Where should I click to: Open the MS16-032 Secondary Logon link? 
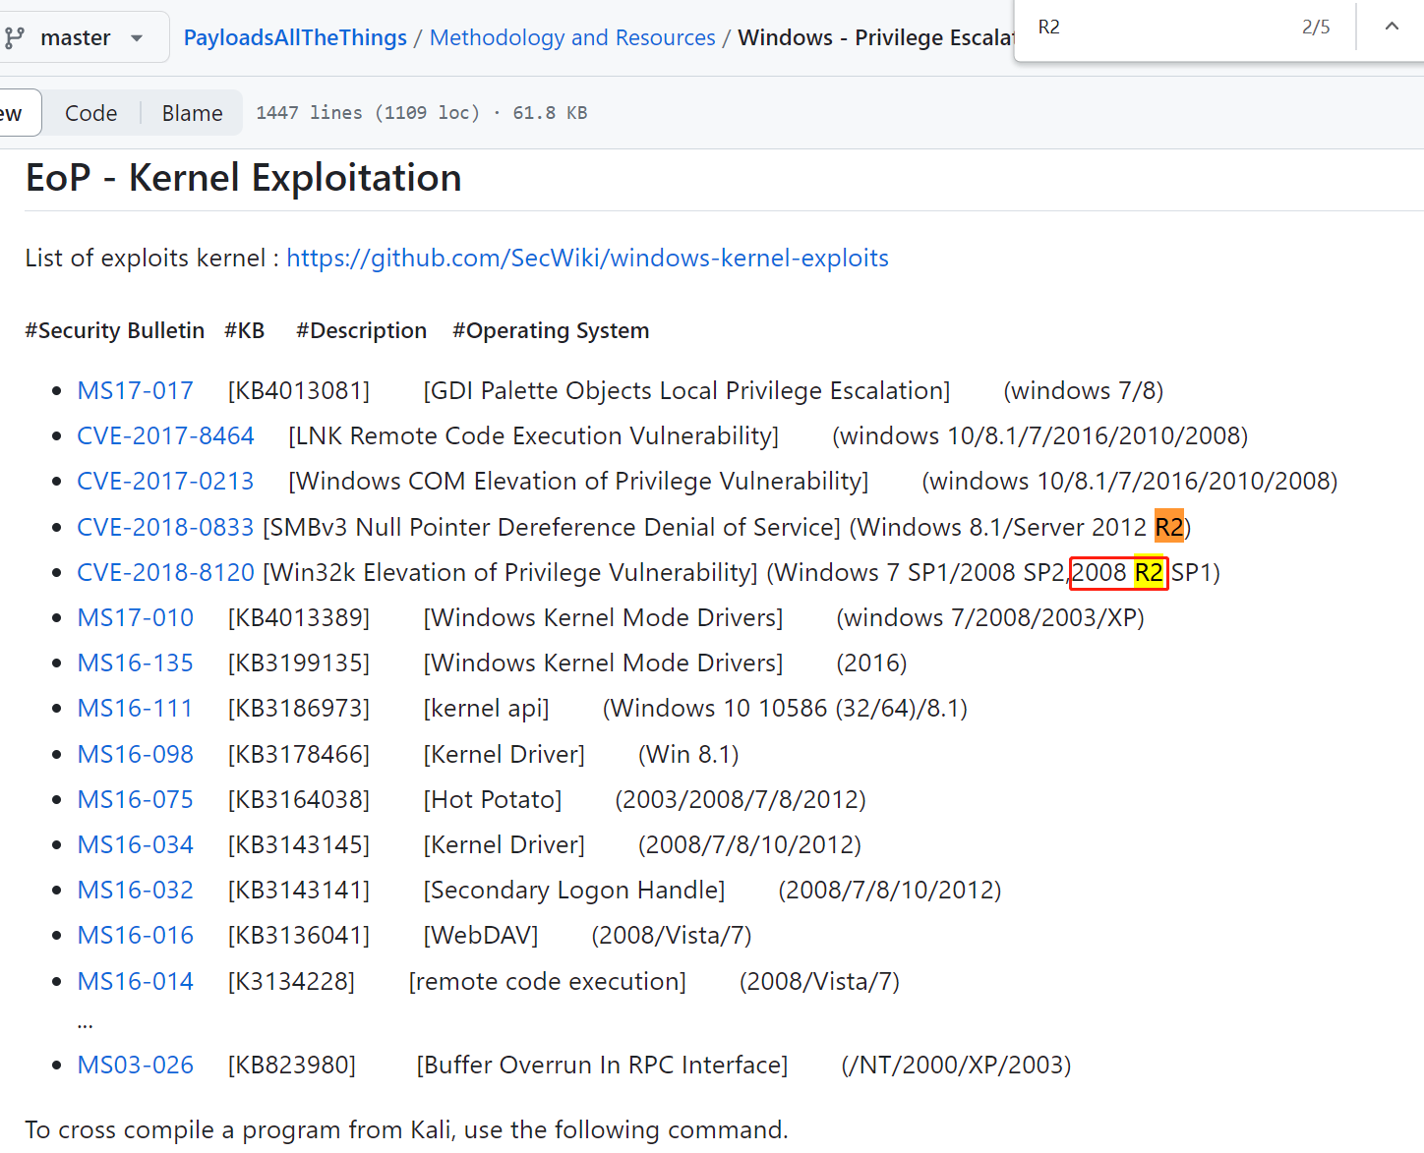pyautogui.click(x=135, y=890)
